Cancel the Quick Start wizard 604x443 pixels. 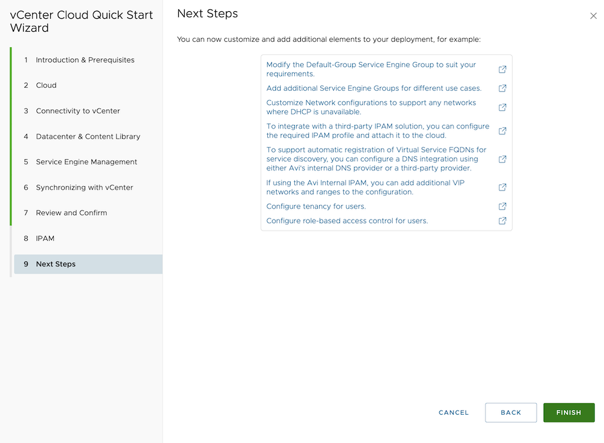(x=454, y=413)
